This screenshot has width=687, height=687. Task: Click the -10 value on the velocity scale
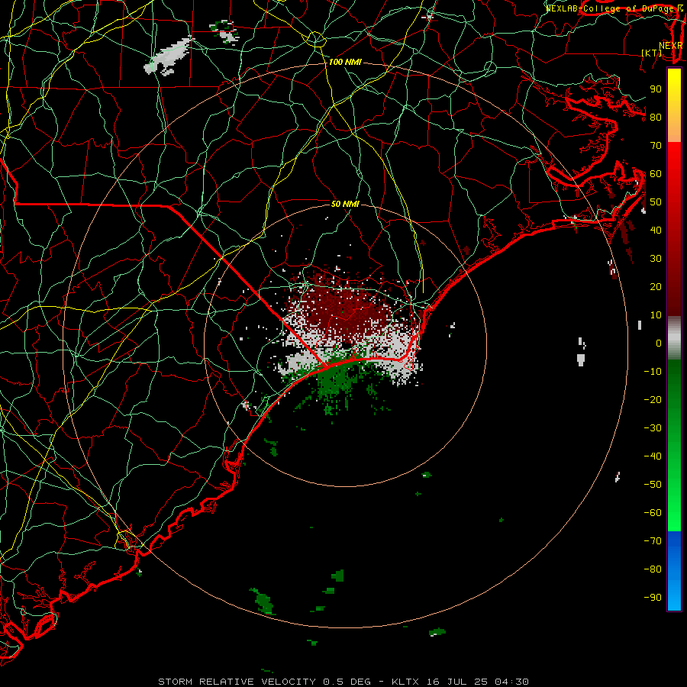pos(653,372)
